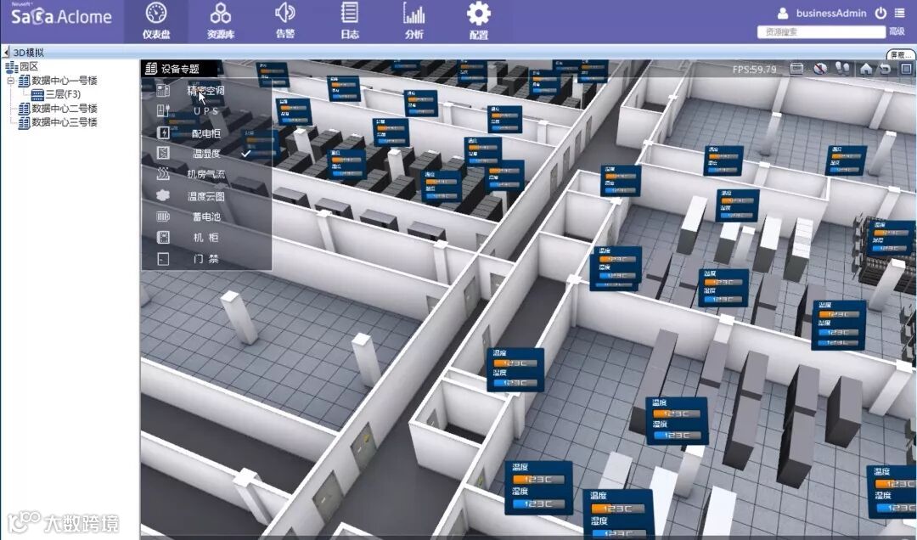This screenshot has width=917, height=540.
Task: Switch to the 分析 analysis tab
Action: (x=414, y=21)
